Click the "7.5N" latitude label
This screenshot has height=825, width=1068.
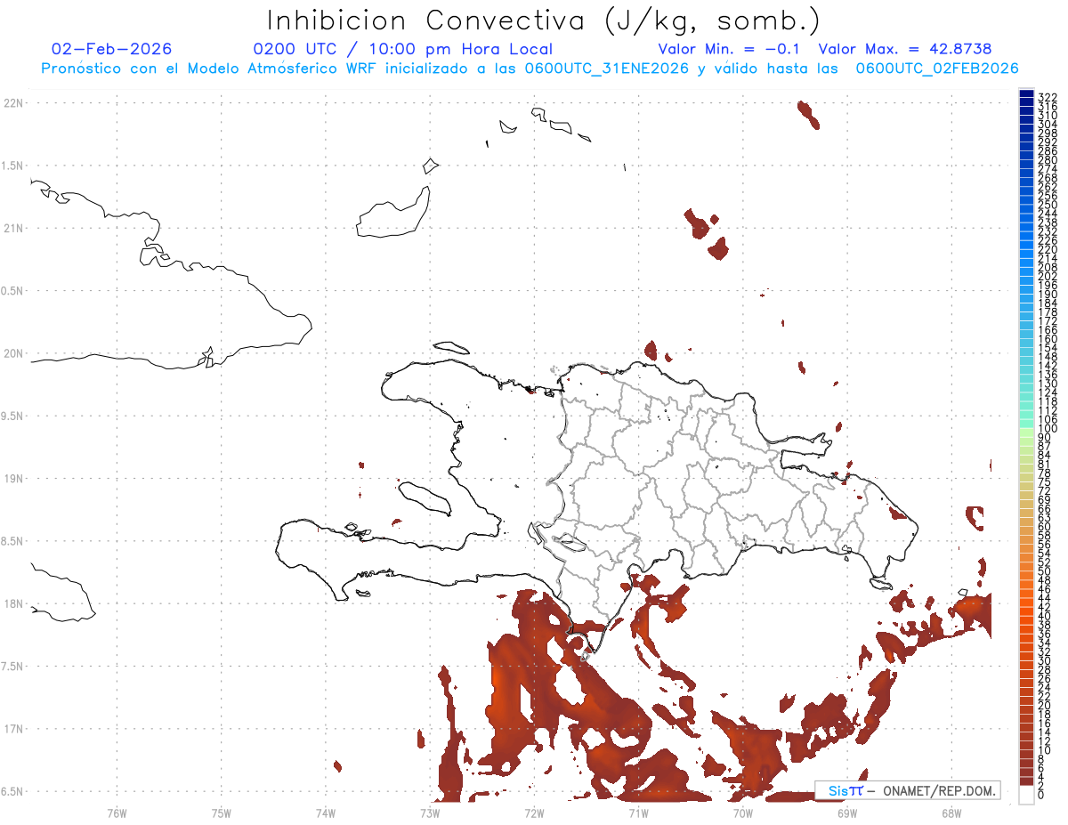pyautogui.click(x=13, y=667)
